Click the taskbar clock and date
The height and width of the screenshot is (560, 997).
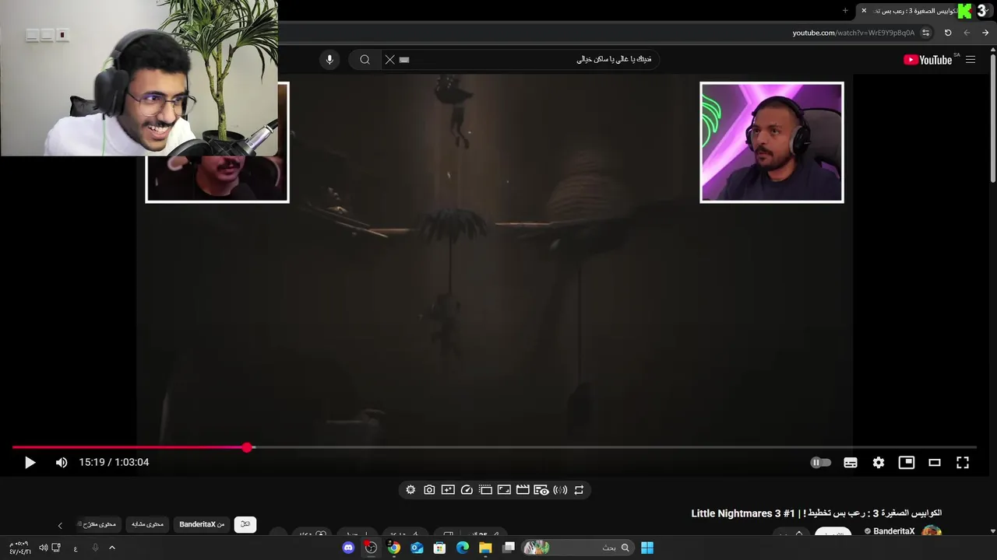click(20, 548)
